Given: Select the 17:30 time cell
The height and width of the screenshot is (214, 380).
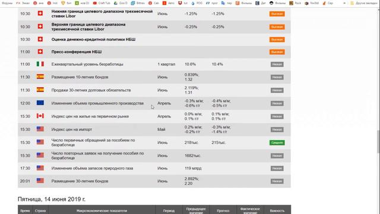Looking at the screenshot, I should (25, 168).
